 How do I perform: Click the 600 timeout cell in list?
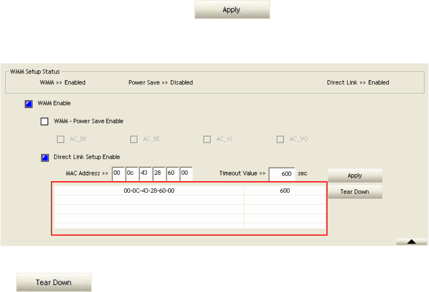click(x=285, y=190)
